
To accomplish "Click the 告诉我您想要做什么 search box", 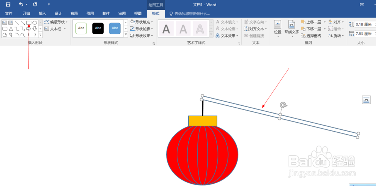I will click(190, 13).
